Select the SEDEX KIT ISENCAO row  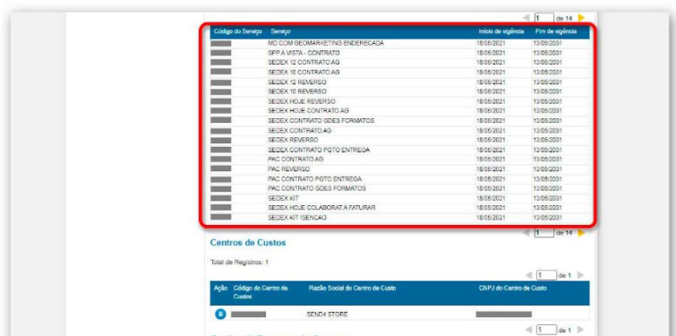[x=399, y=218]
